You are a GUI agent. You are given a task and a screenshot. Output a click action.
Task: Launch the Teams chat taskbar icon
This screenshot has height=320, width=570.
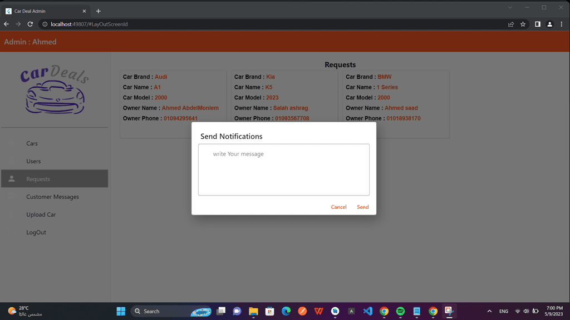click(x=237, y=311)
